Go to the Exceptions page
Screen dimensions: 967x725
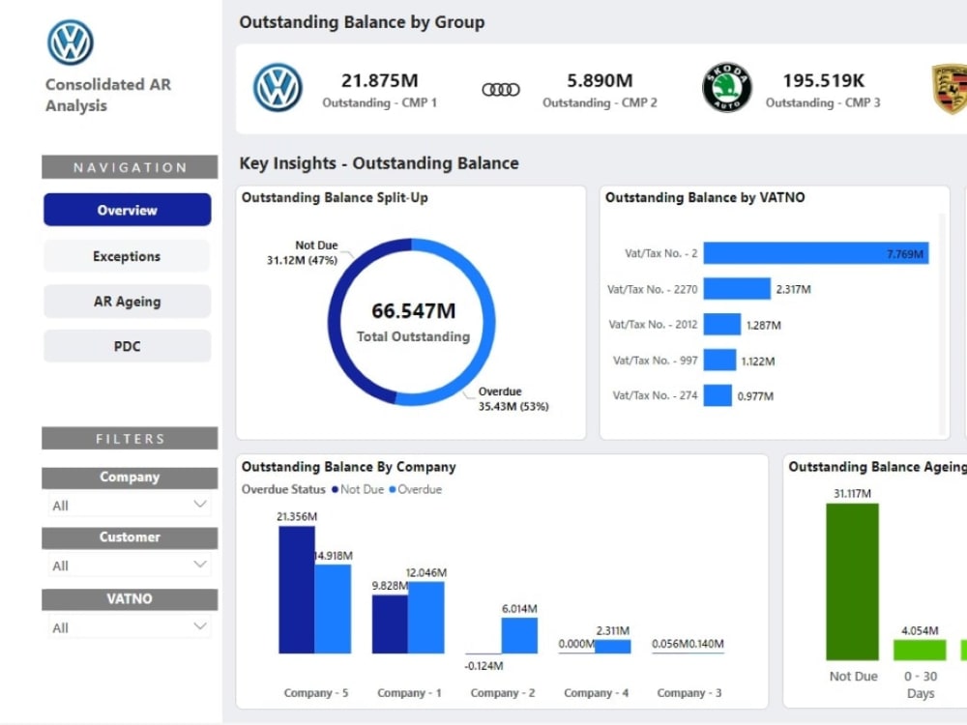[x=127, y=256]
